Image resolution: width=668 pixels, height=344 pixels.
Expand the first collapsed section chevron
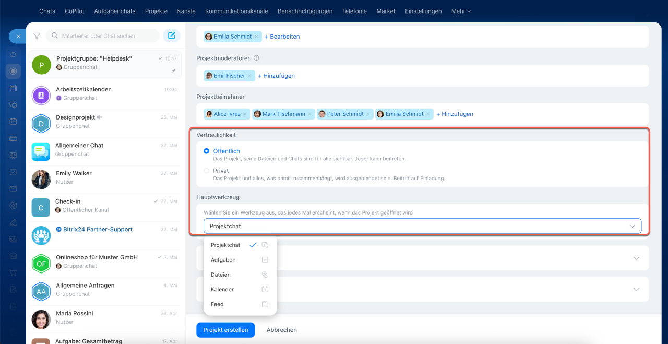[x=636, y=258]
